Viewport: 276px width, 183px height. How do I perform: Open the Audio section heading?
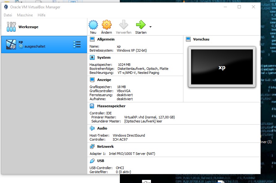[x=102, y=128]
